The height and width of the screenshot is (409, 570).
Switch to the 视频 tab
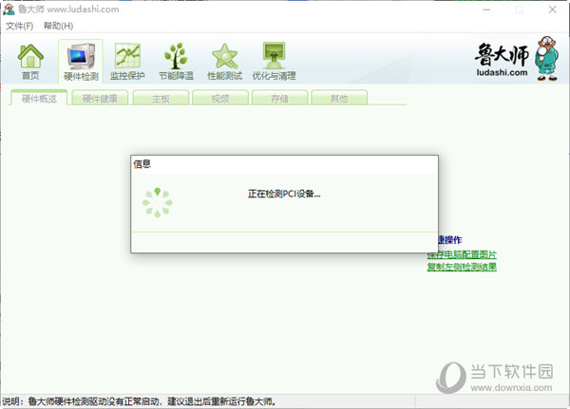pyautogui.click(x=220, y=98)
